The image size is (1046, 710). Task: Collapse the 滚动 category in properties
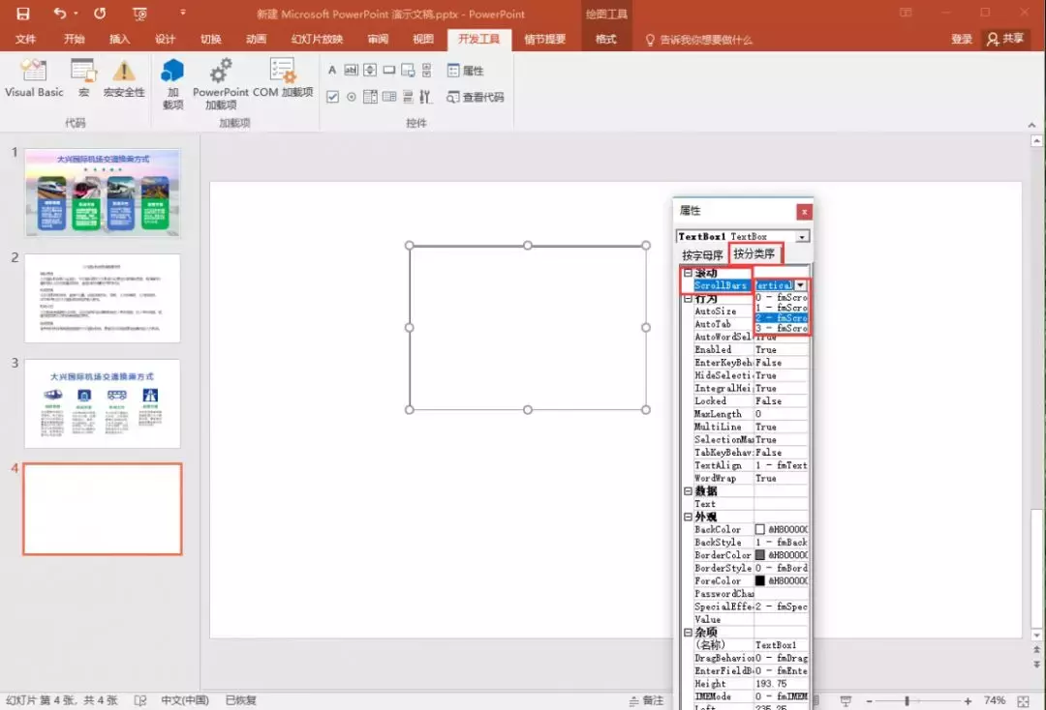point(688,273)
